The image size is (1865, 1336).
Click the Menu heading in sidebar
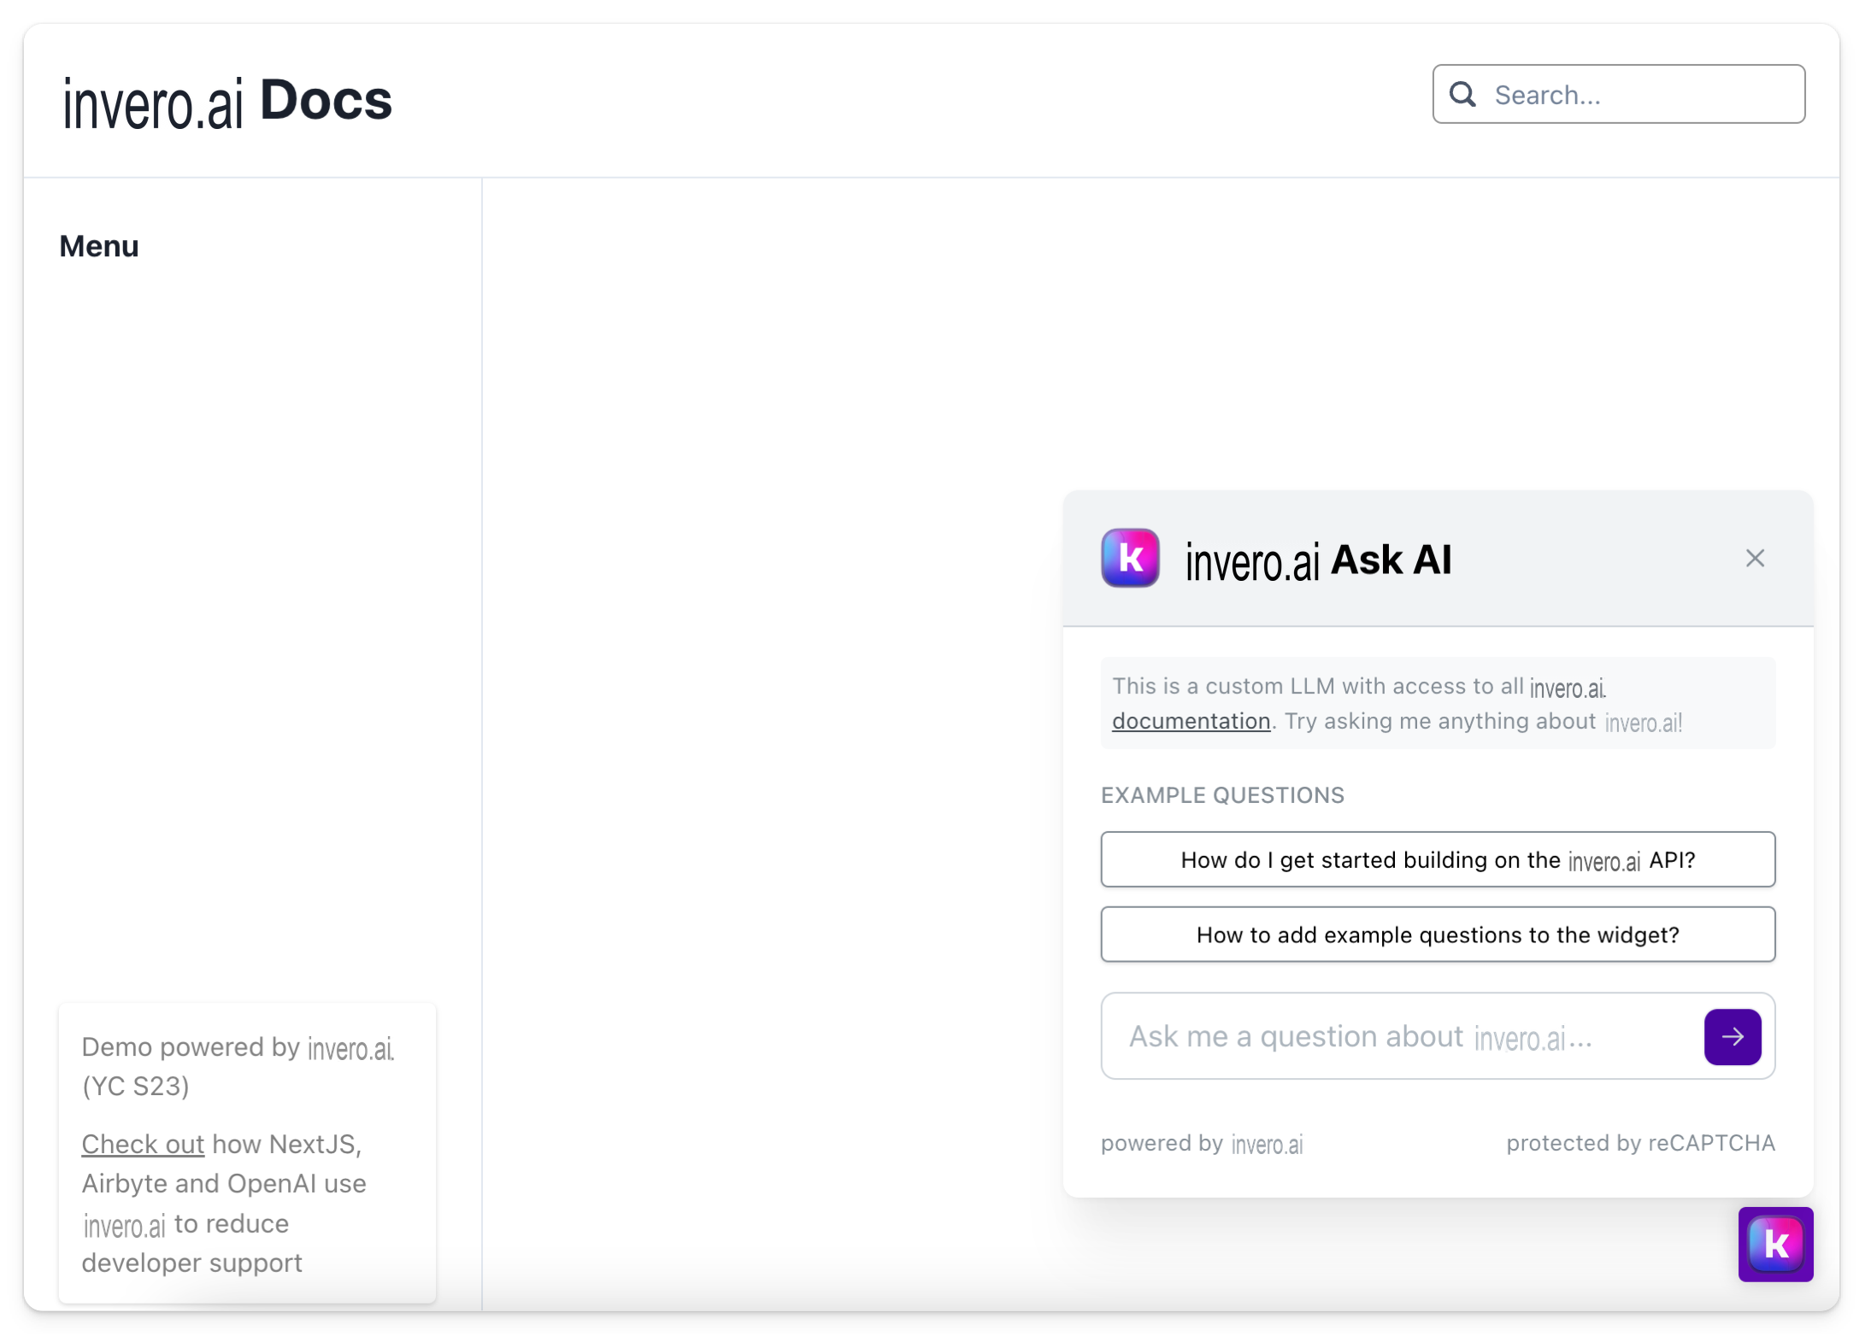(99, 246)
